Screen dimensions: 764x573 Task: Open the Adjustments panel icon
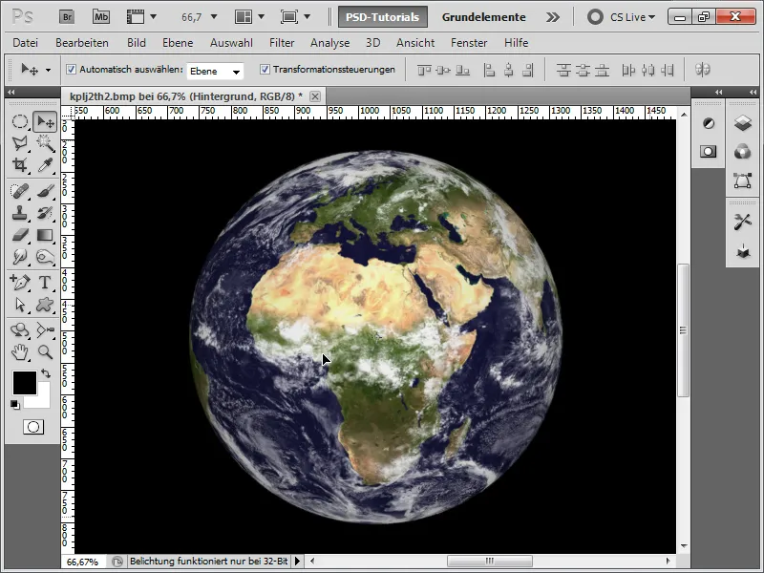[709, 123]
